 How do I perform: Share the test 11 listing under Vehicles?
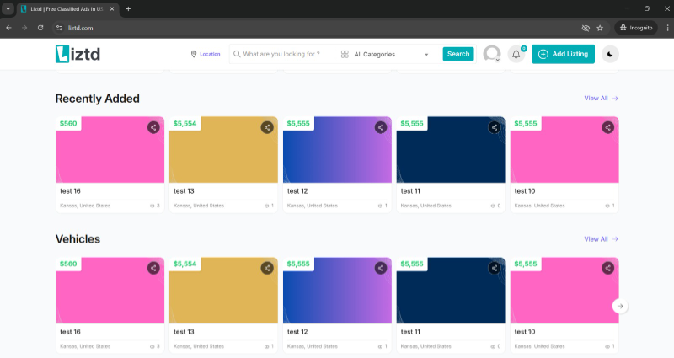pyautogui.click(x=495, y=268)
